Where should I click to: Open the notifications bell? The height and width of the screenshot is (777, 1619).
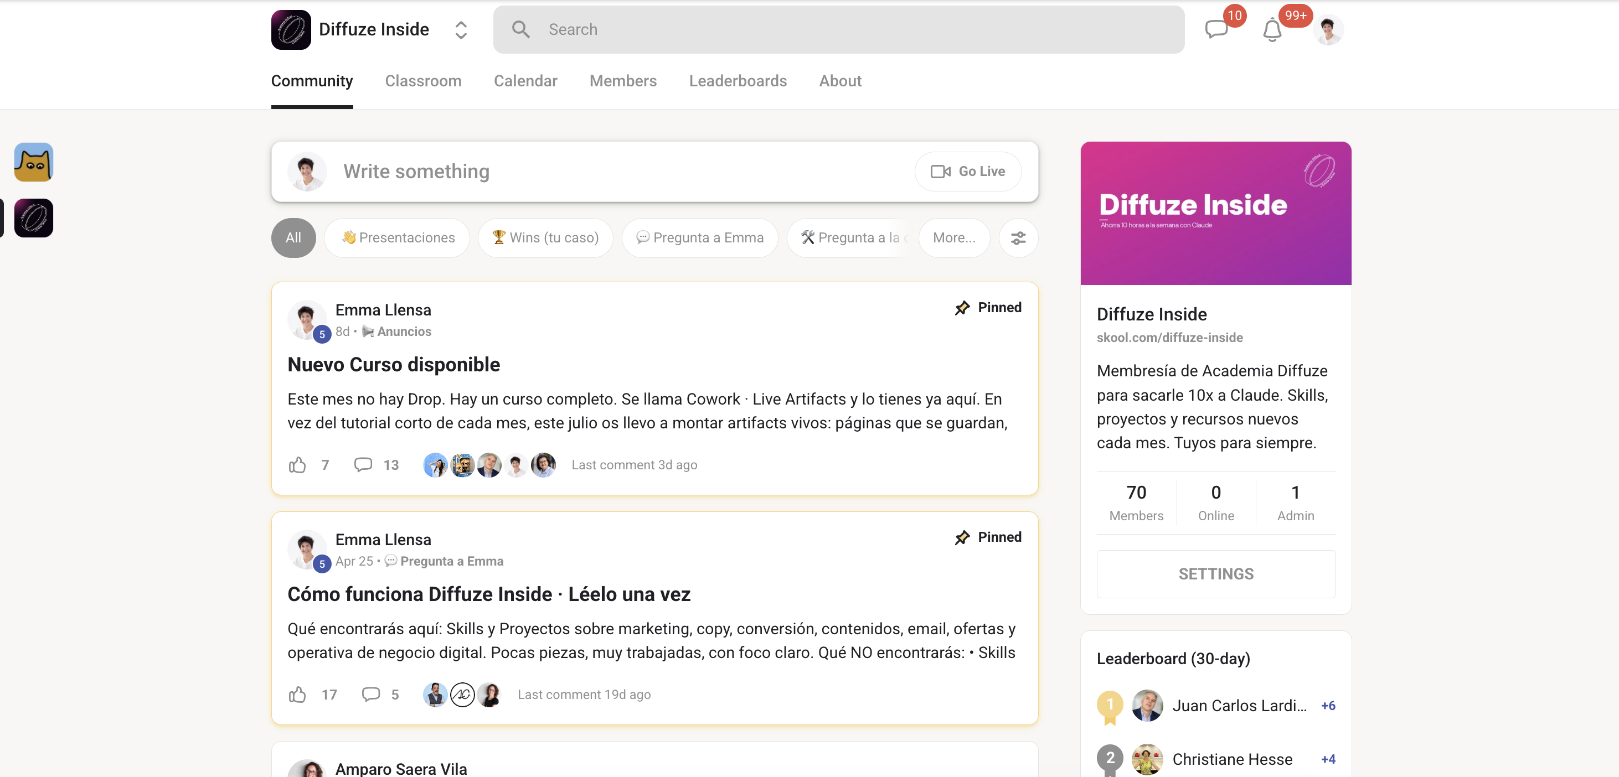(1272, 29)
